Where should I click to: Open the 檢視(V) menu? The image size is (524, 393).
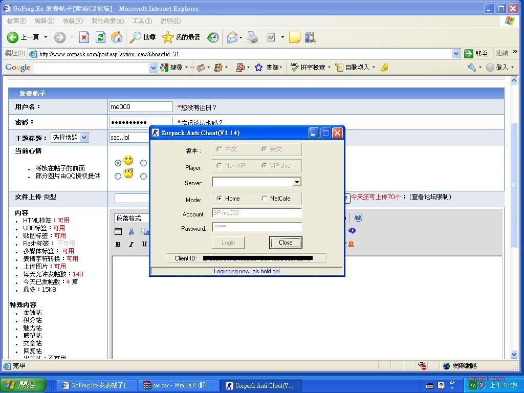point(72,21)
